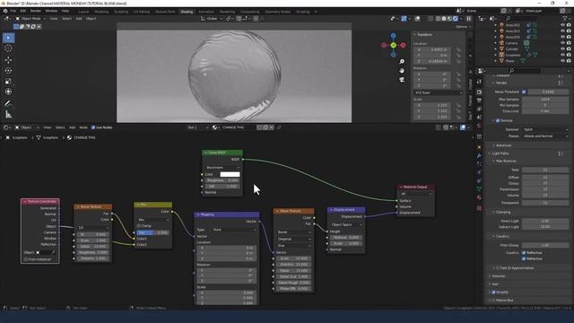574x323 pixels.
Task: Toggle Reflective caustics checkbox
Action: click(x=524, y=253)
